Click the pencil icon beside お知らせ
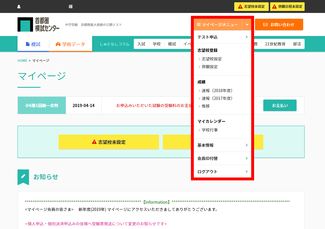The image size is (325, 229). (23, 176)
